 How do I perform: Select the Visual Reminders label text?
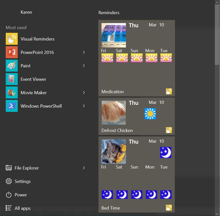coord(37,39)
